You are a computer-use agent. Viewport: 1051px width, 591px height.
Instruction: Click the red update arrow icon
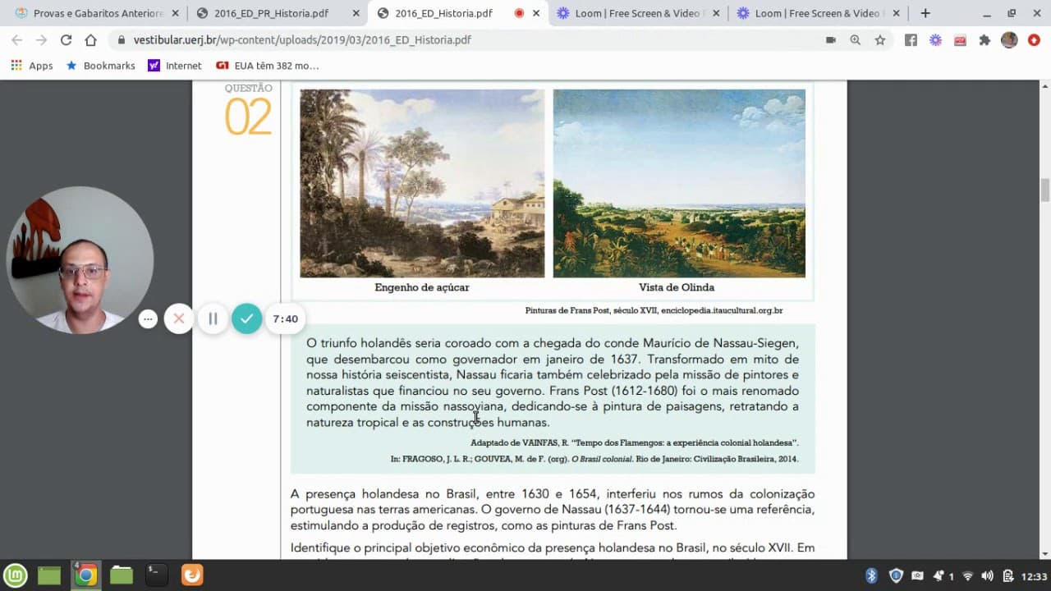(x=1034, y=39)
